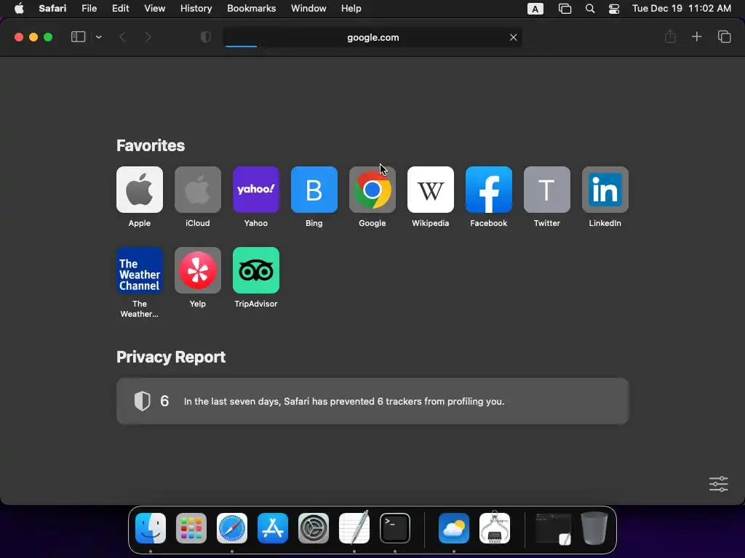745x558 pixels.
Task: Open the Safari menu
Action: (x=52, y=9)
